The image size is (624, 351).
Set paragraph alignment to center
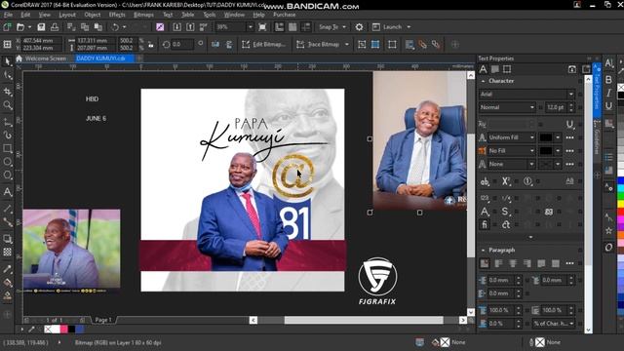pos(513,263)
